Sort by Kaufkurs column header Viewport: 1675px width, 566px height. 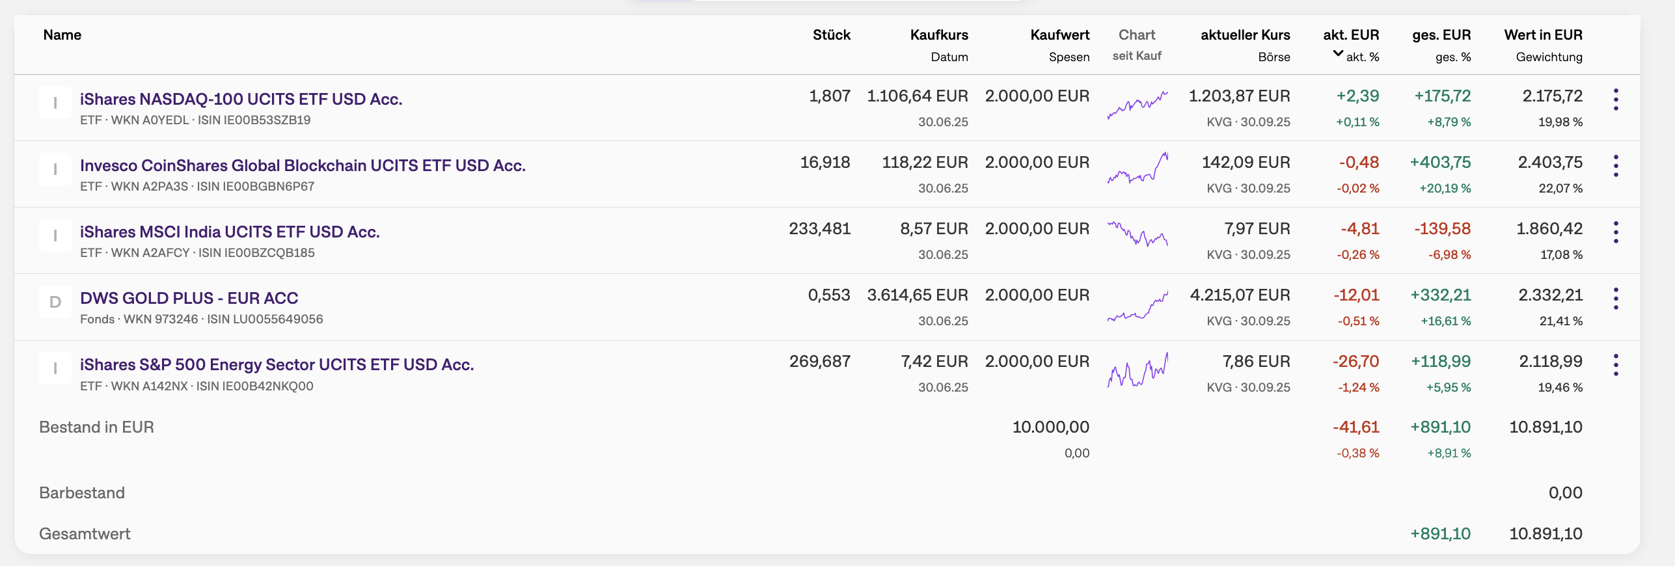pos(938,35)
